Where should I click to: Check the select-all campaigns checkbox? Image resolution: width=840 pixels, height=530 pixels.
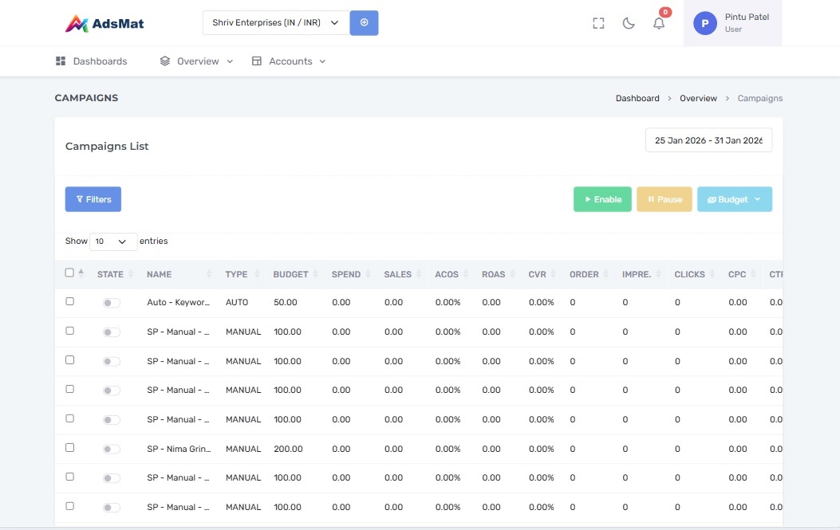point(69,273)
